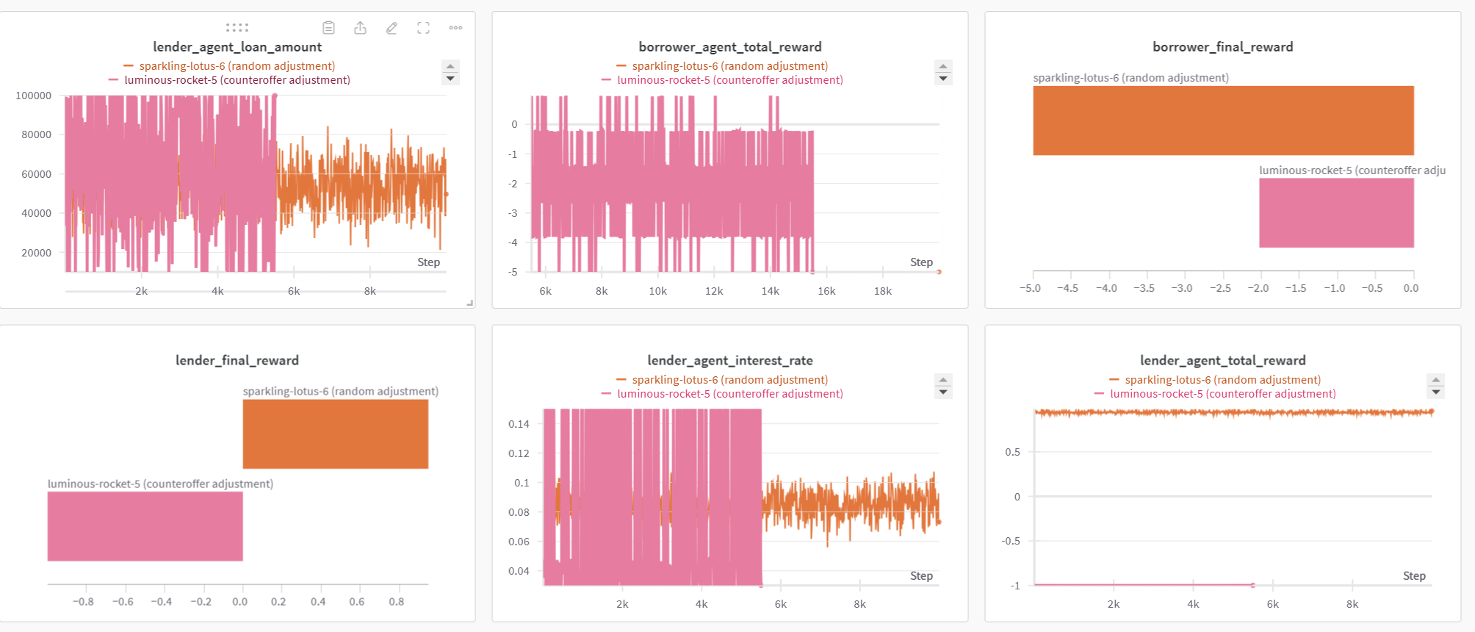
Task: Select sparkling-lotus-6 legend in lender_agent_interest_rate chart
Action: pos(723,380)
